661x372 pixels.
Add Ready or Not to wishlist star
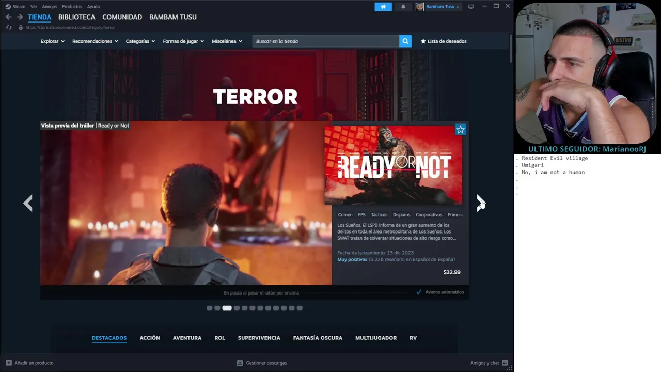[x=460, y=130]
